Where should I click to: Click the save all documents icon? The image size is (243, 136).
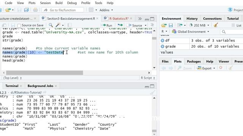(x=26, y=10)
